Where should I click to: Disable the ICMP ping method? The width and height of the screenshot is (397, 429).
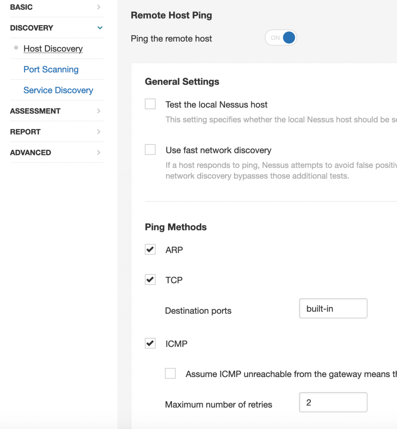[150, 343]
